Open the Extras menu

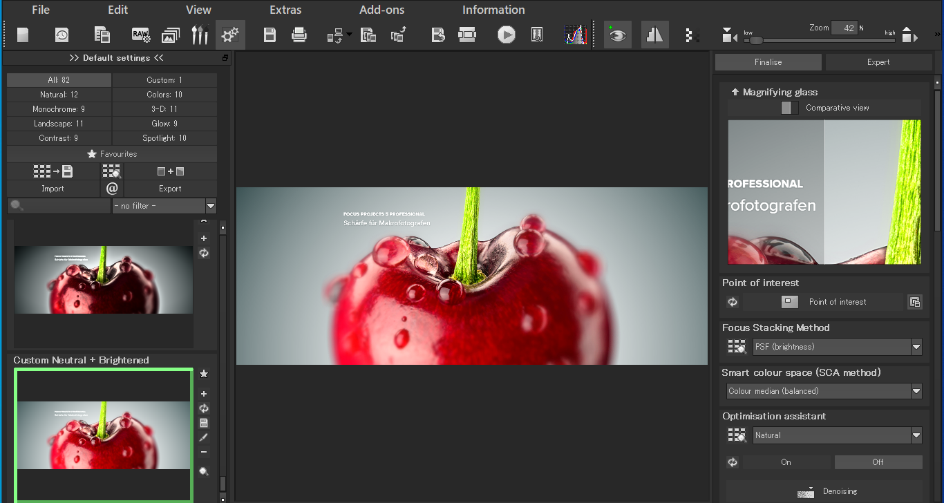285,10
